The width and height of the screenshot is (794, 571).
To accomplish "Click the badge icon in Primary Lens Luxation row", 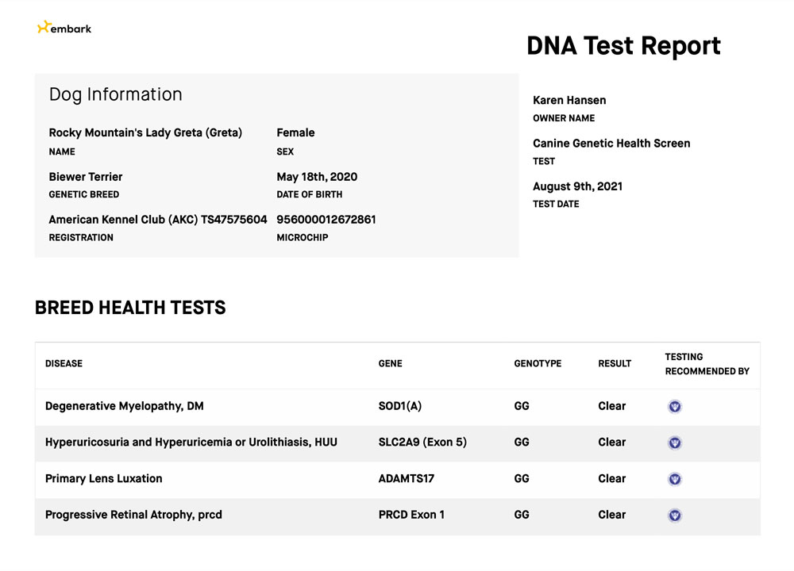I will point(675,479).
